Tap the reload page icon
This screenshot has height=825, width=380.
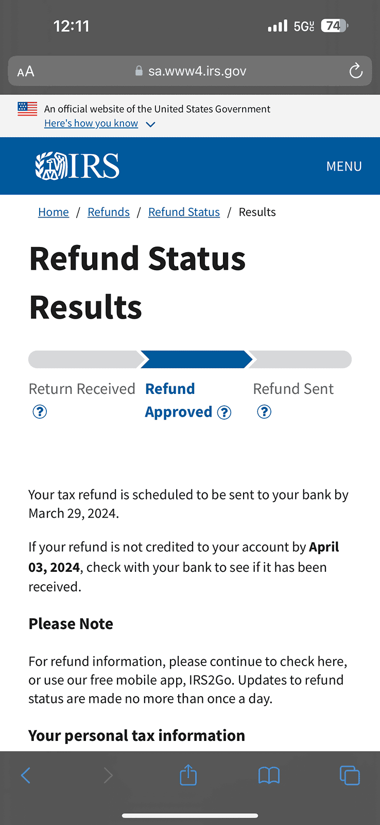(x=356, y=71)
